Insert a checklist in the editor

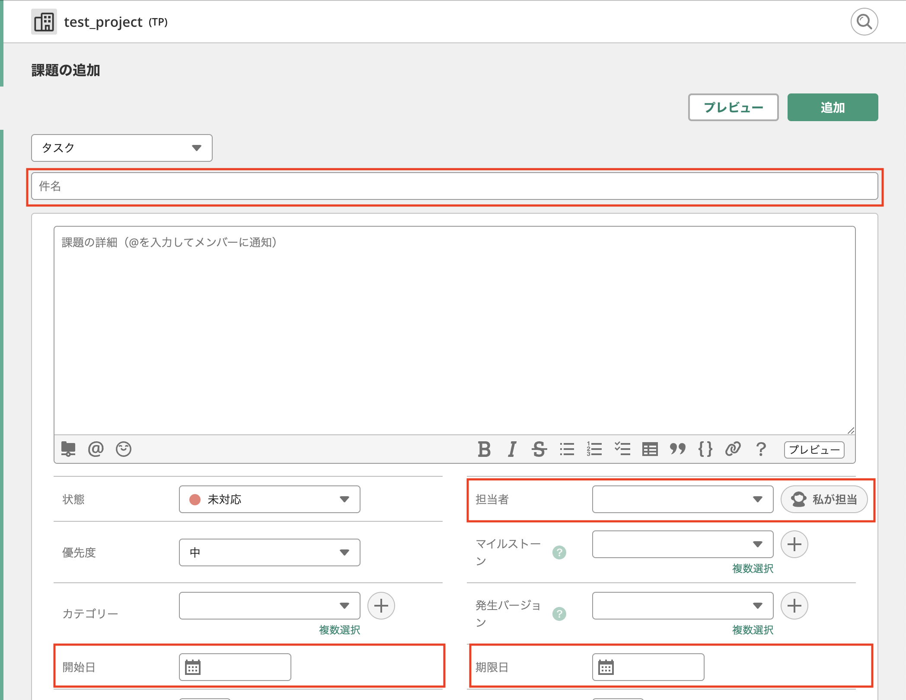click(x=622, y=449)
